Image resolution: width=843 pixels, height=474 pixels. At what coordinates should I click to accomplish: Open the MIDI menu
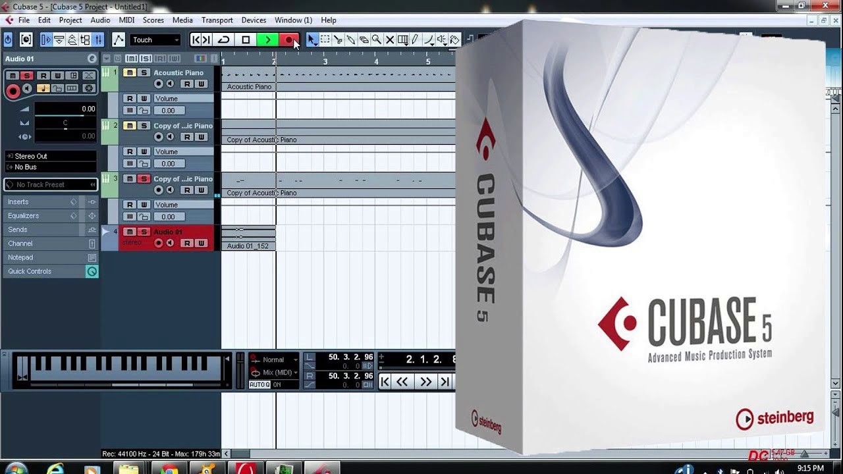126,20
